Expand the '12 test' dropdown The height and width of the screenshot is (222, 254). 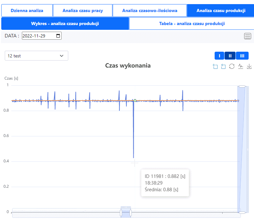(x=37, y=56)
